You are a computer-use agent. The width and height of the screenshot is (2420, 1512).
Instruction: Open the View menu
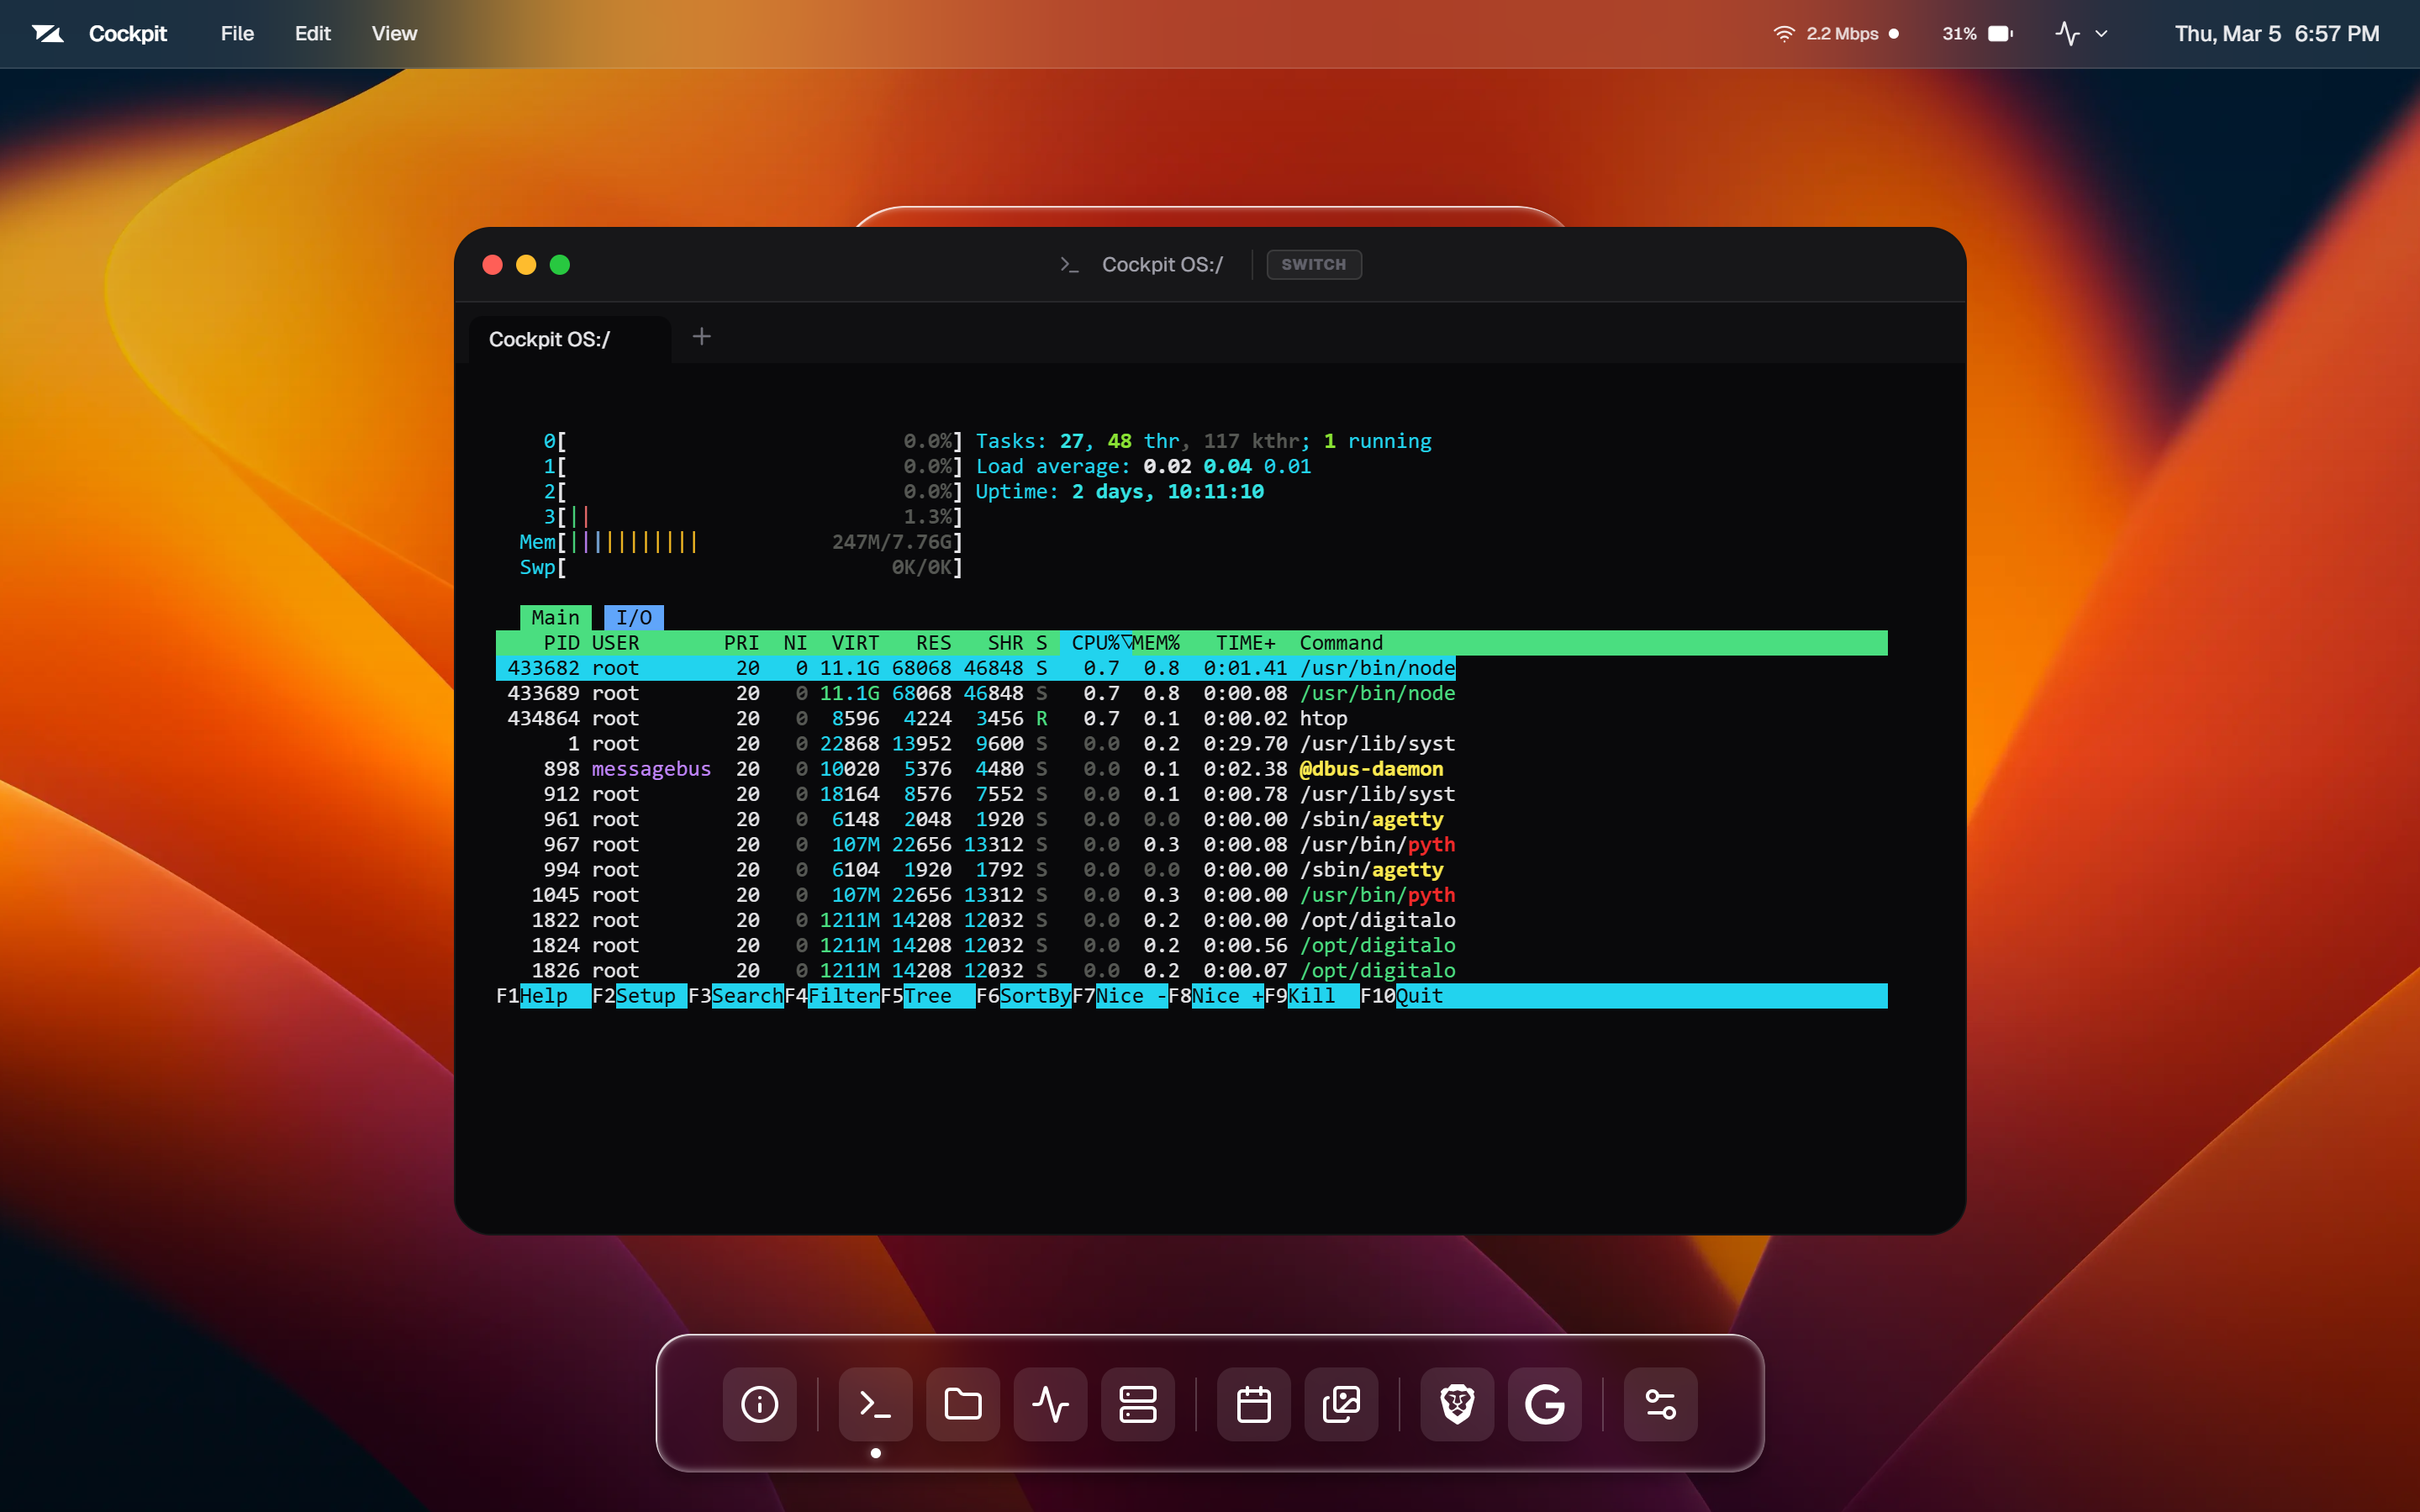click(x=394, y=34)
